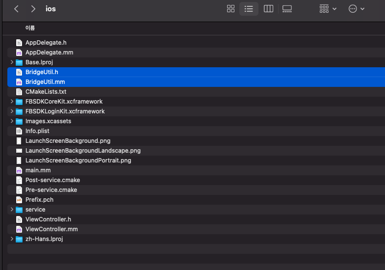
Task: Switch to gallery view
Action: [x=287, y=9]
